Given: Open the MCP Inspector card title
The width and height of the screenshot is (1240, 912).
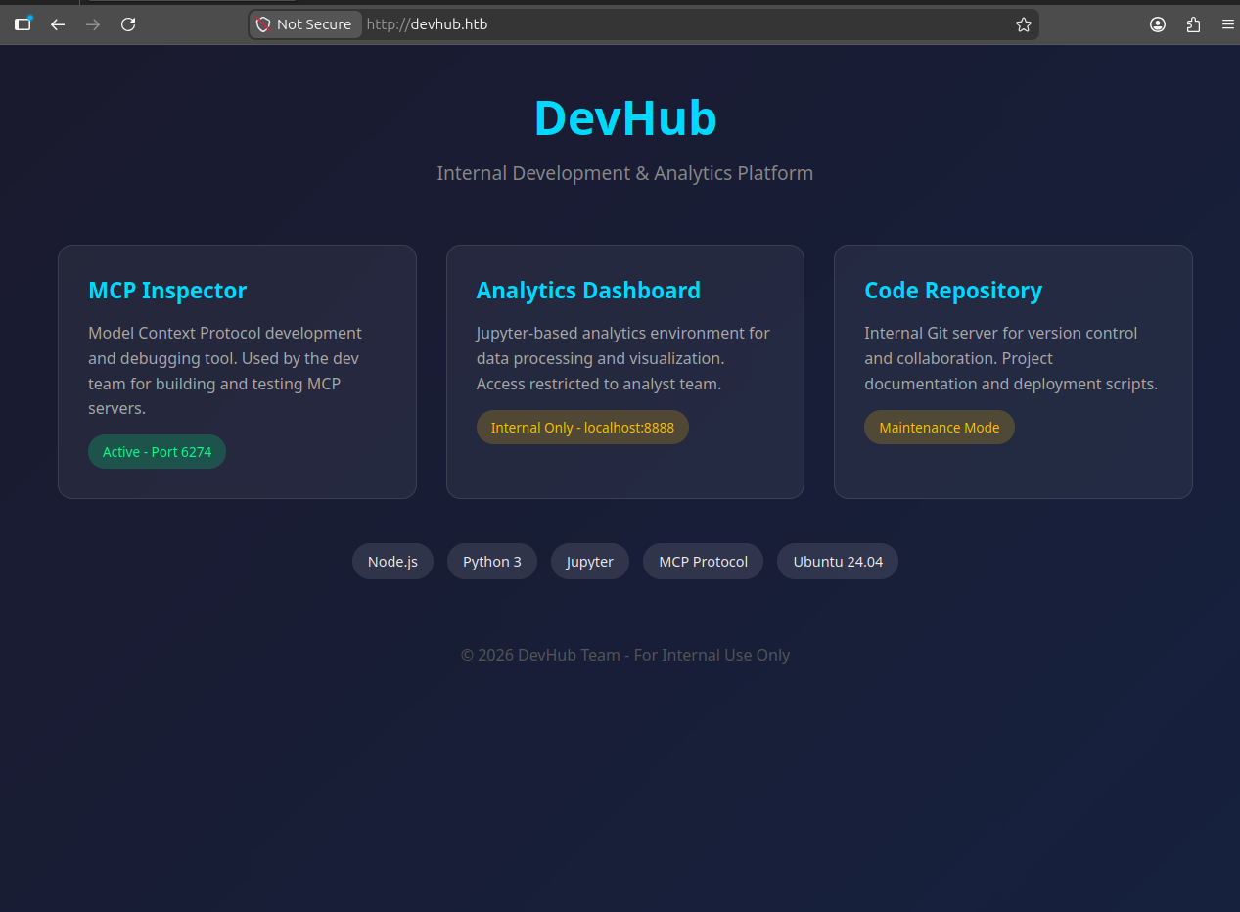Looking at the screenshot, I should (x=167, y=291).
